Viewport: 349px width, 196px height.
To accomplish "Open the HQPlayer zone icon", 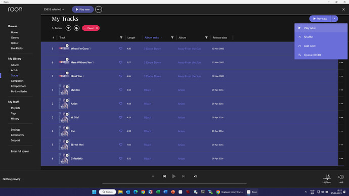I will [x=327, y=177].
